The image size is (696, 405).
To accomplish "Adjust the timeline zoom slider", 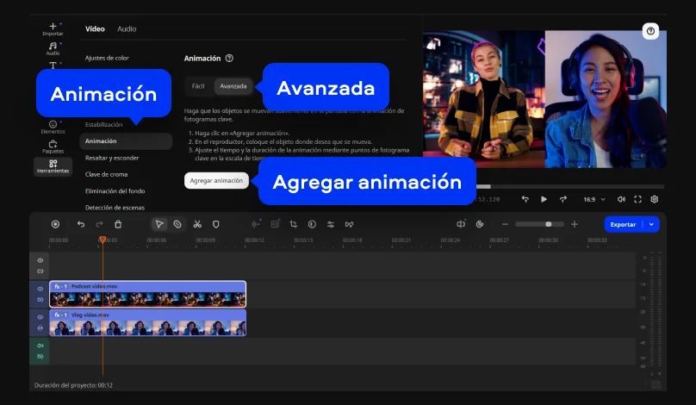I will click(x=548, y=224).
